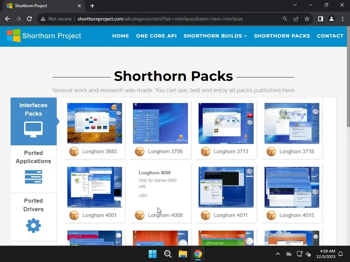Click the muted volume tray icon
Image resolution: width=350 pixels, height=262 pixels.
pyautogui.click(x=309, y=254)
